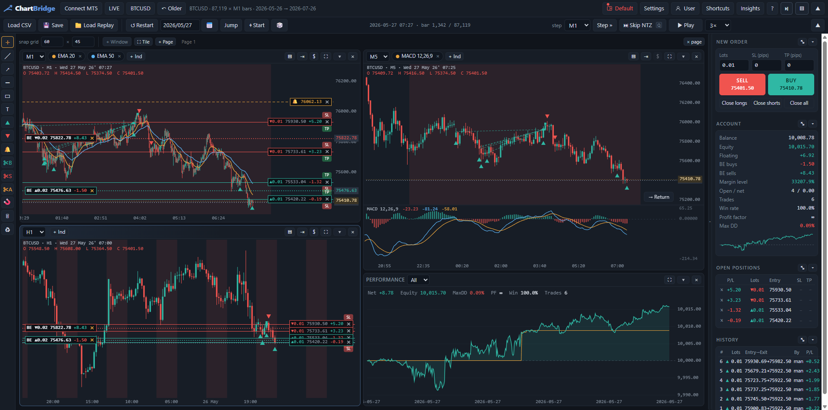
Task: Click the scissors A close-all tool
Action: [x=7, y=189]
